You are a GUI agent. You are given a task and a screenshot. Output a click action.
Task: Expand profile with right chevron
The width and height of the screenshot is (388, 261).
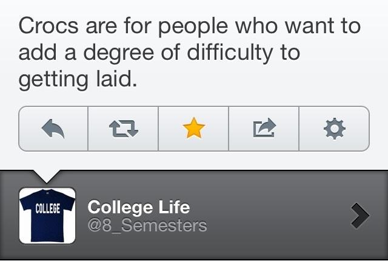(360, 216)
